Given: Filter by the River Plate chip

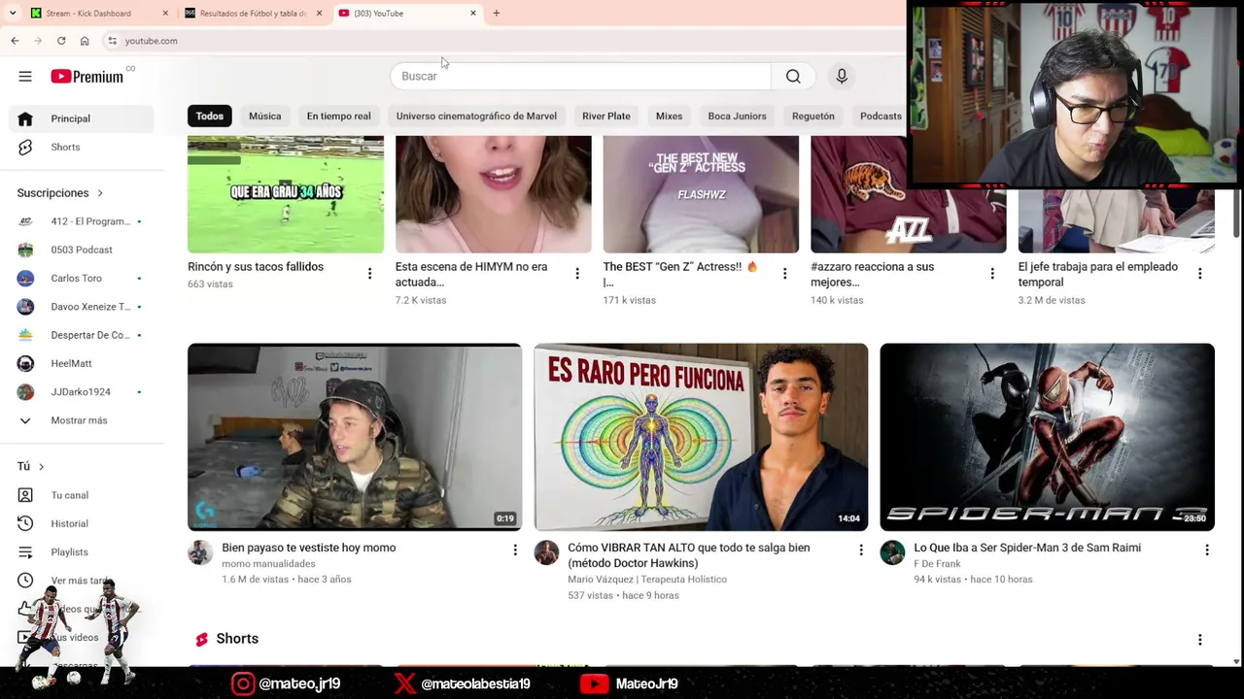Looking at the screenshot, I should tap(606, 116).
